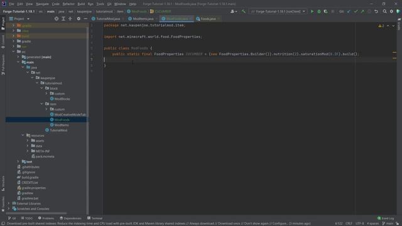Open the Commit tool window from left stripe
The height and width of the screenshot is (226, 402).
coord(3,42)
